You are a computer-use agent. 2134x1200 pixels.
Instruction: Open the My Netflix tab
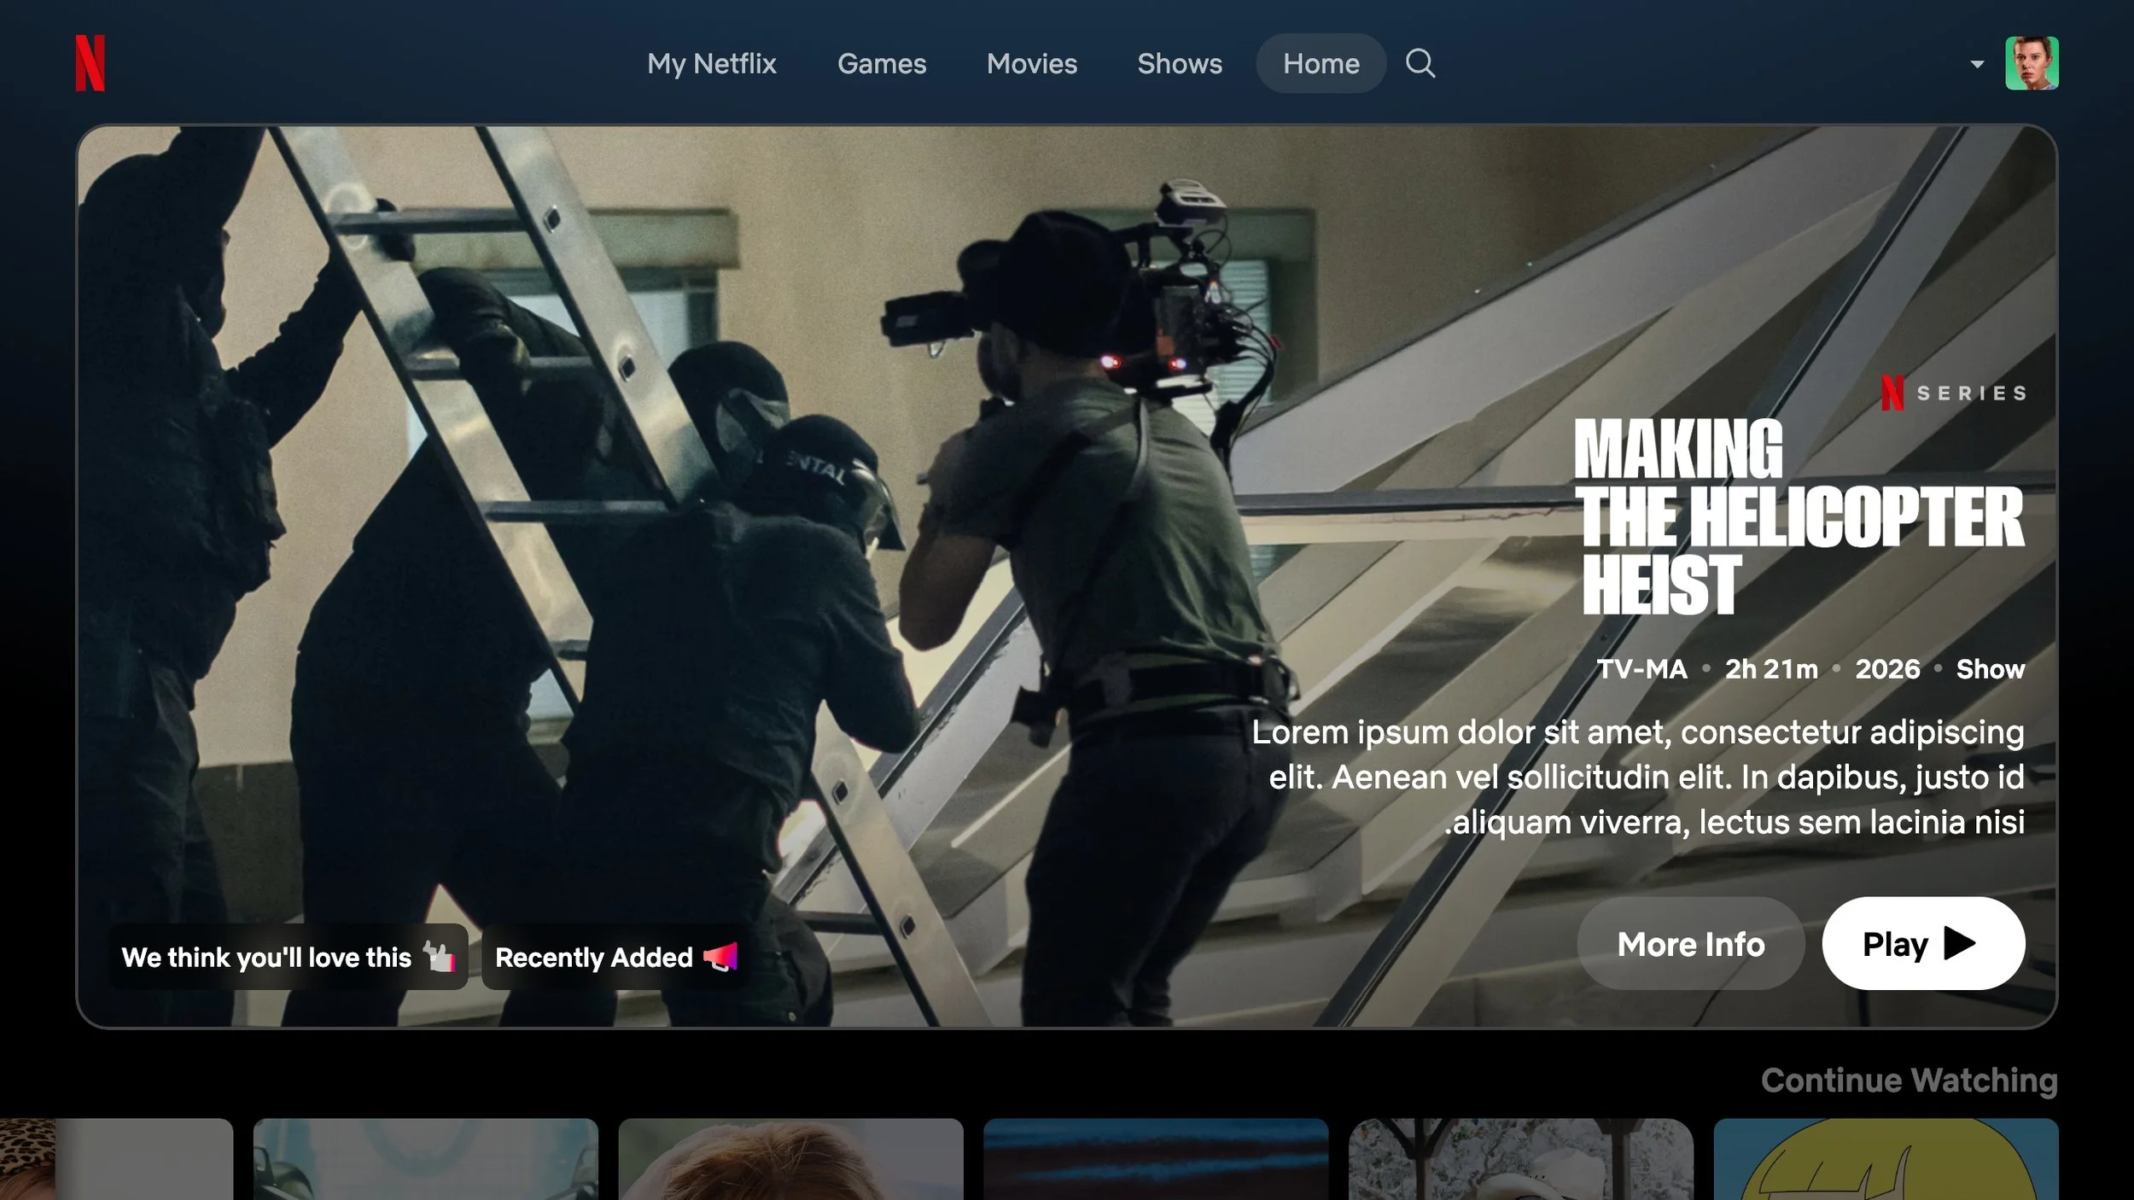point(711,63)
